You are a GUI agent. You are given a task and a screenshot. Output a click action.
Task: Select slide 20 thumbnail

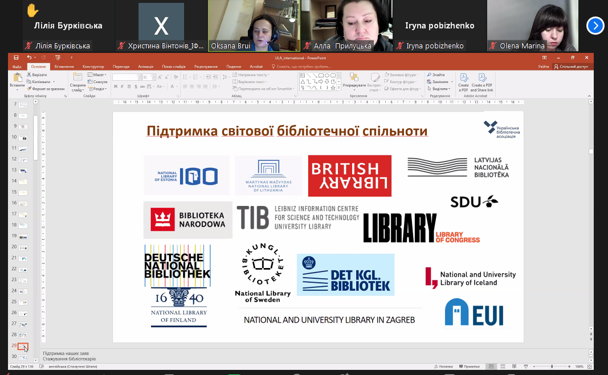(23, 247)
